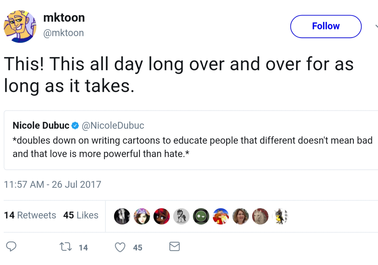Click the @NicoleDubuc handle
The width and height of the screenshot is (378, 265).
point(113,125)
